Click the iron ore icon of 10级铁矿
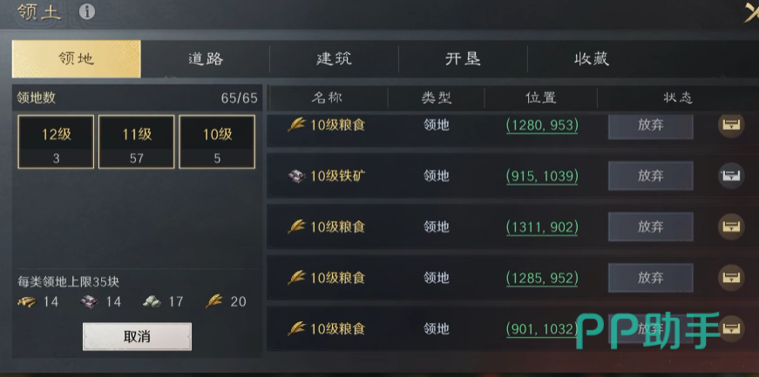This screenshot has height=377, width=759. [x=297, y=176]
